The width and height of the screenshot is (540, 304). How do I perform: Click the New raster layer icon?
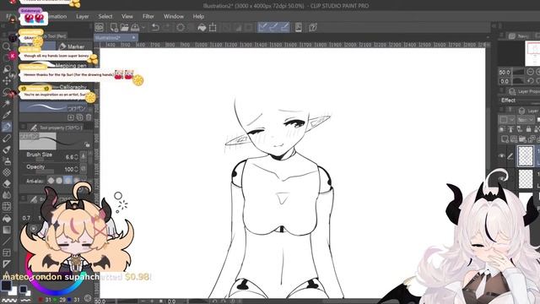(505, 139)
